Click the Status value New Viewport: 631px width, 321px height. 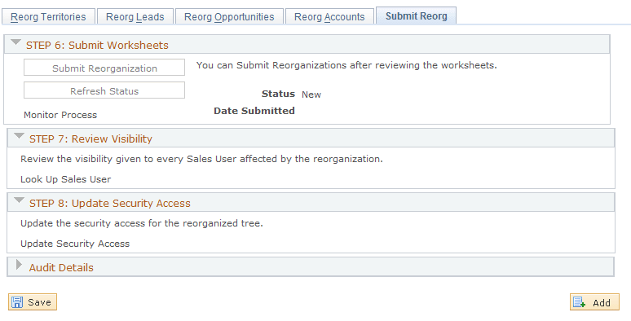pyautogui.click(x=311, y=95)
